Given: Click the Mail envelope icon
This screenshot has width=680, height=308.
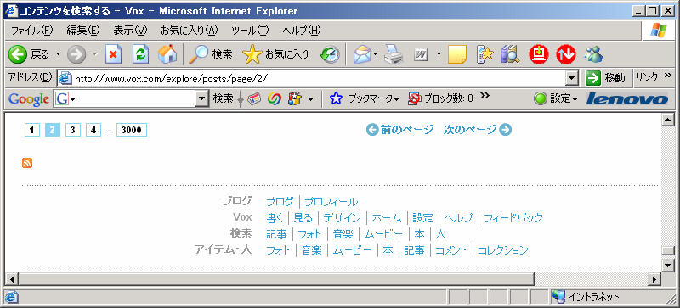Looking at the screenshot, I should pyautogui.click(x=362, y=54).
